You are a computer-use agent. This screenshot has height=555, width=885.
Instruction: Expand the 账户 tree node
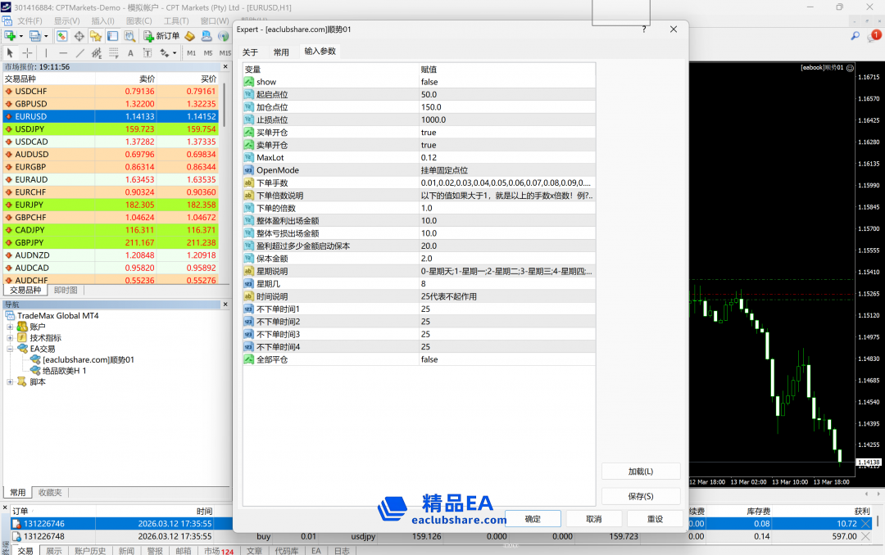coord(11,327)
